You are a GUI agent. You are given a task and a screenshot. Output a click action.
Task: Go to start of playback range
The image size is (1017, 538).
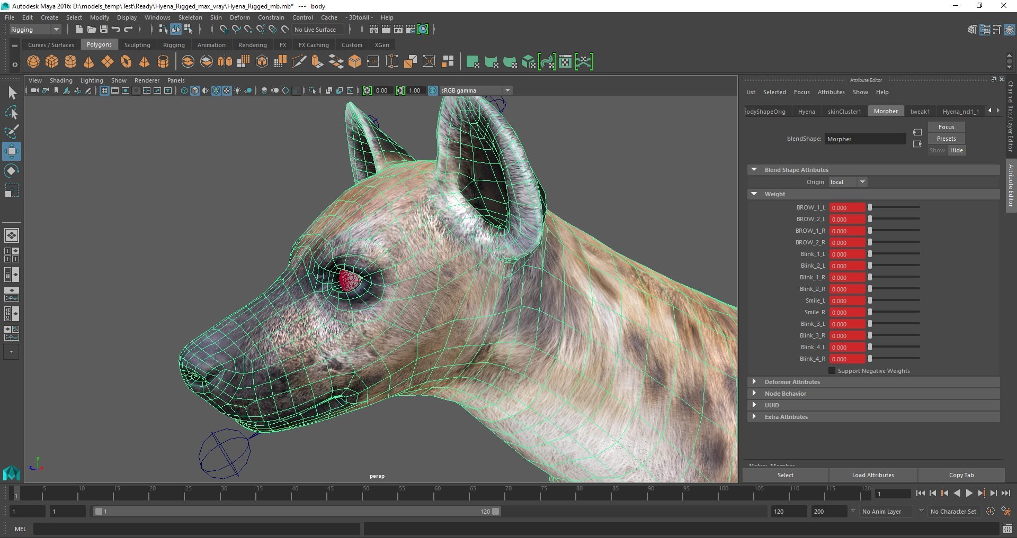coord(920,494)
